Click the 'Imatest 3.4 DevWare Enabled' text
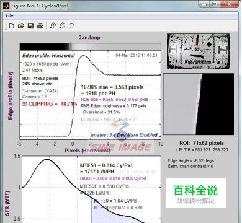242x223 pixels. tap(124, 135)
